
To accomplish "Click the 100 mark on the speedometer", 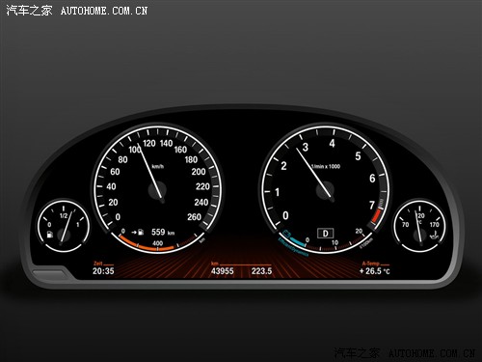I will [x=135, y=150].
